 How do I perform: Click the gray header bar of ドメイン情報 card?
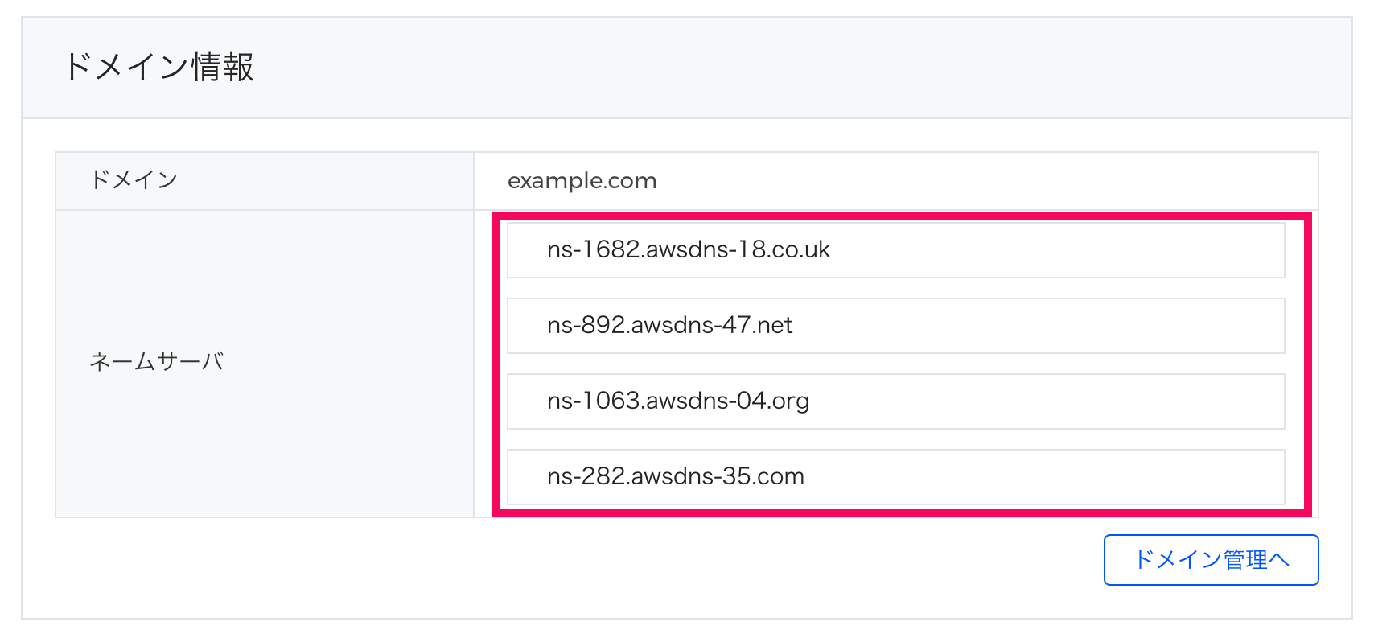687,68
